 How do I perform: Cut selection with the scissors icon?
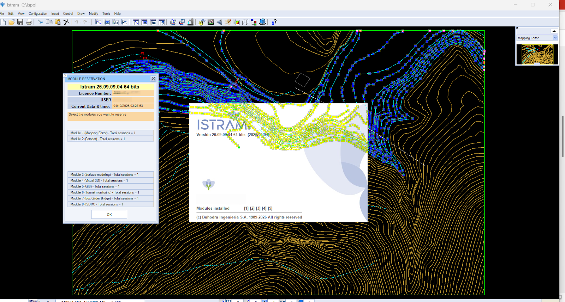tap(41, 22)
